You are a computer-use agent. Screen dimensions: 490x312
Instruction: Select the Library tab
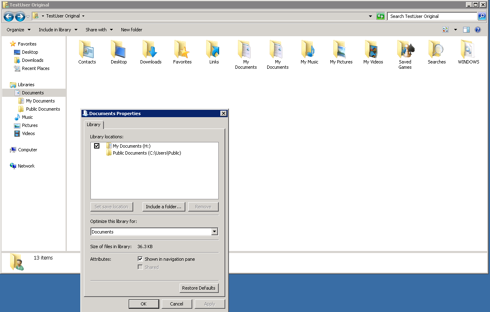[x=94, y=124]
